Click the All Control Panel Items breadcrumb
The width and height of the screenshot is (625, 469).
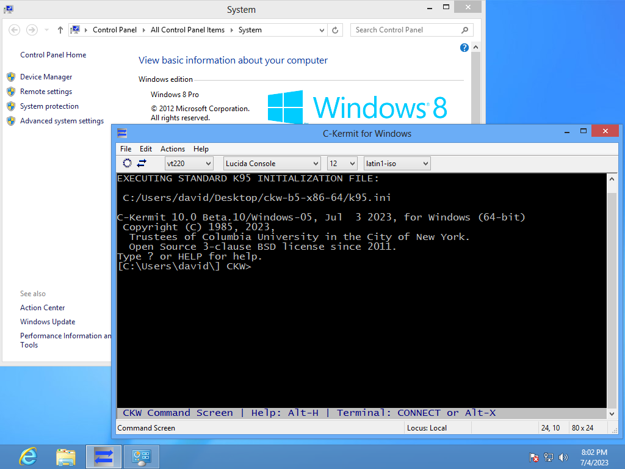[188, 30]
